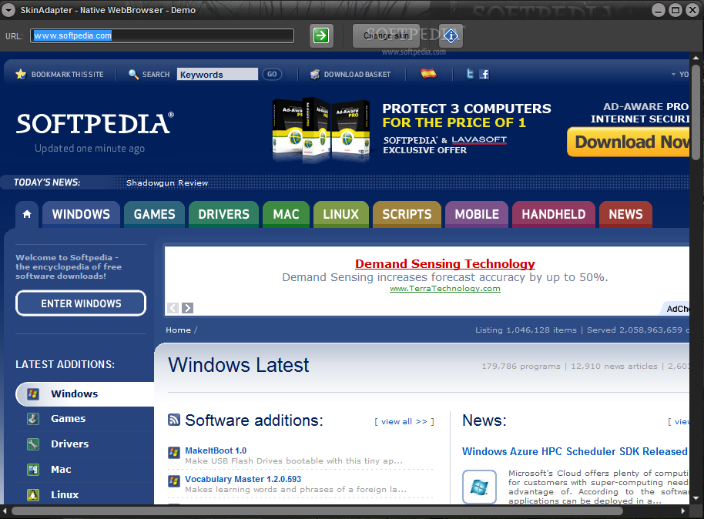Click the Home breadcrumb link
Viewport: 704px width, 519px height.
(x=178, y=330)
